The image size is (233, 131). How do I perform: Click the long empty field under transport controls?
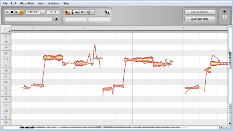(x=29, y=19)
